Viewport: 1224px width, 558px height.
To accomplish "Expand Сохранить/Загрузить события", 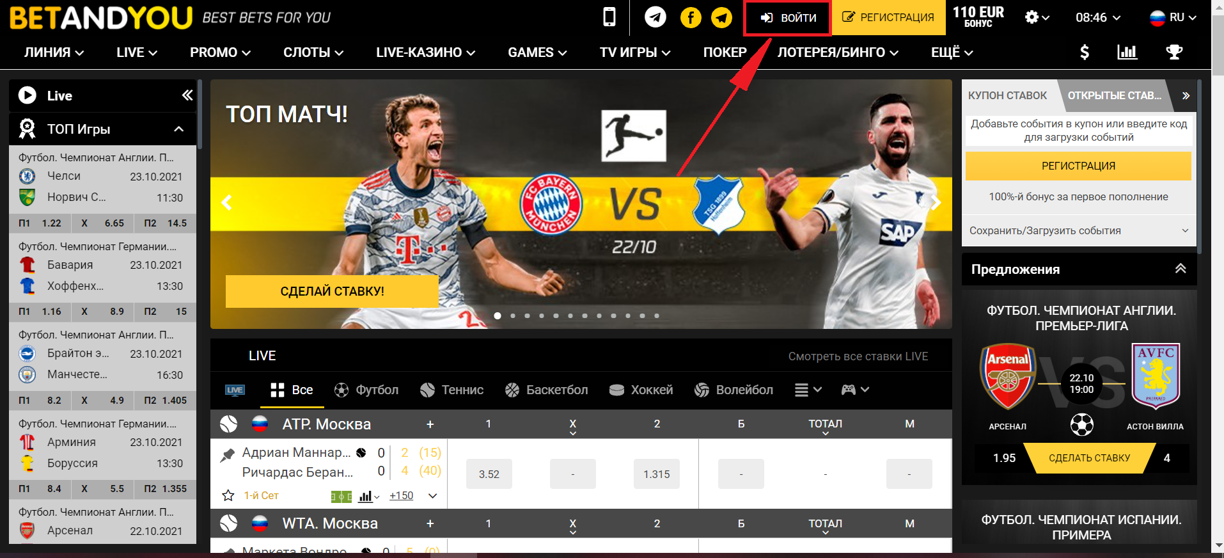I will click(1079, 230).
